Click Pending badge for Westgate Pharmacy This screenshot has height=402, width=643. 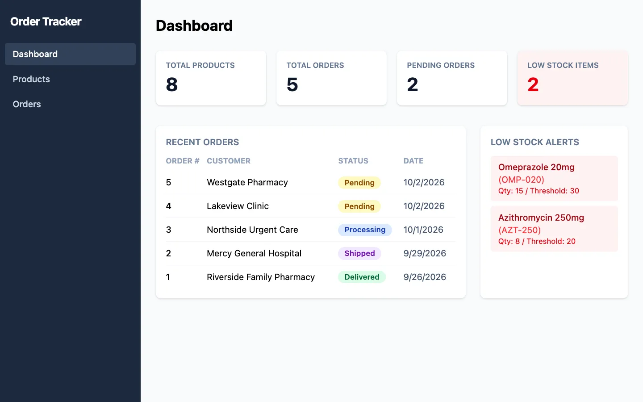(359, 183)
